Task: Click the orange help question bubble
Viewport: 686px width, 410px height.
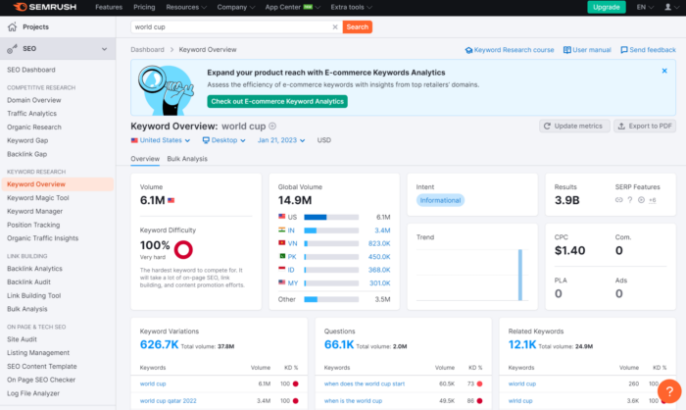Action: [669, 391]
